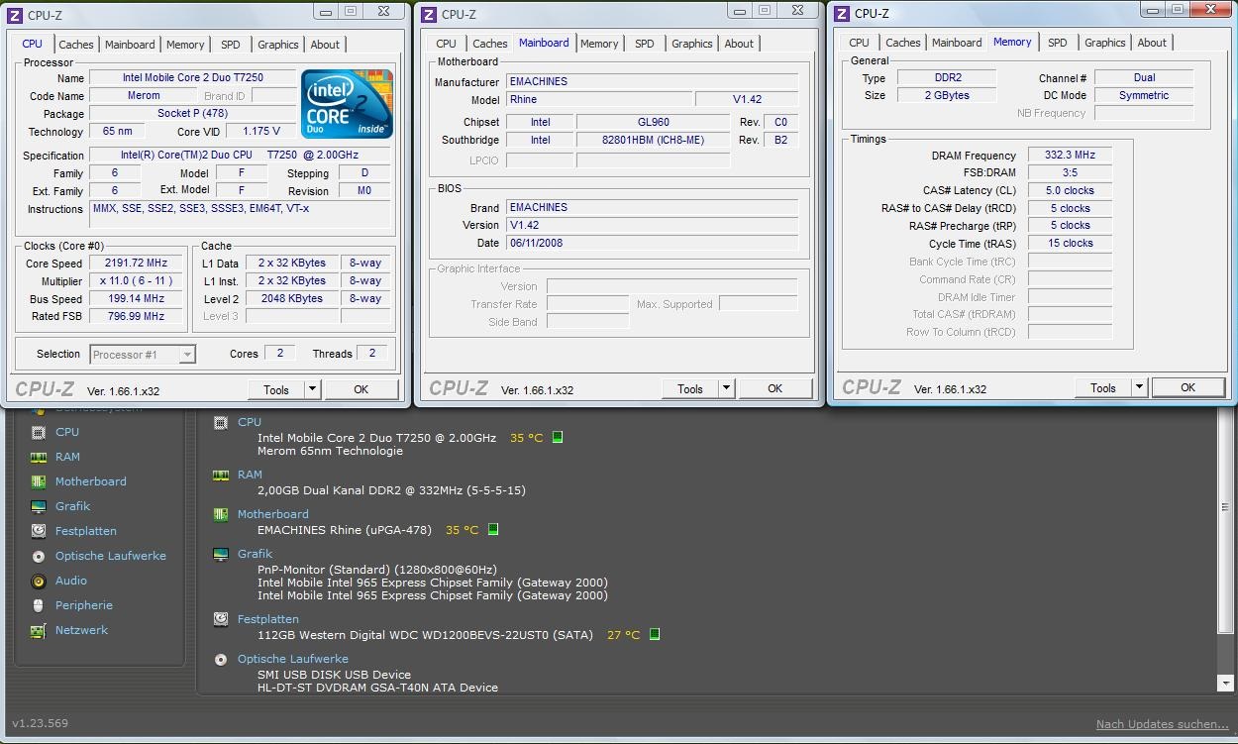Viewport: 1238px width, 744px height.
Task: Click the Core Speed value 2191.72 MHz
Action: click(x=136, y=264)
